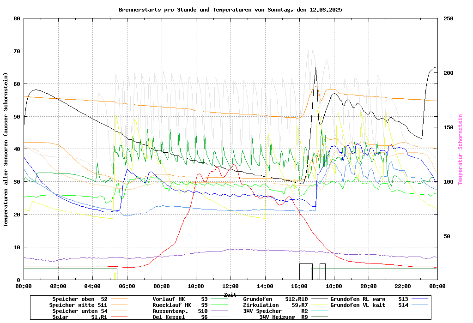Viewport: 473px width, 323px height.
Task: Click the 18:00 tick on the time axis
Action: point(334,286)
